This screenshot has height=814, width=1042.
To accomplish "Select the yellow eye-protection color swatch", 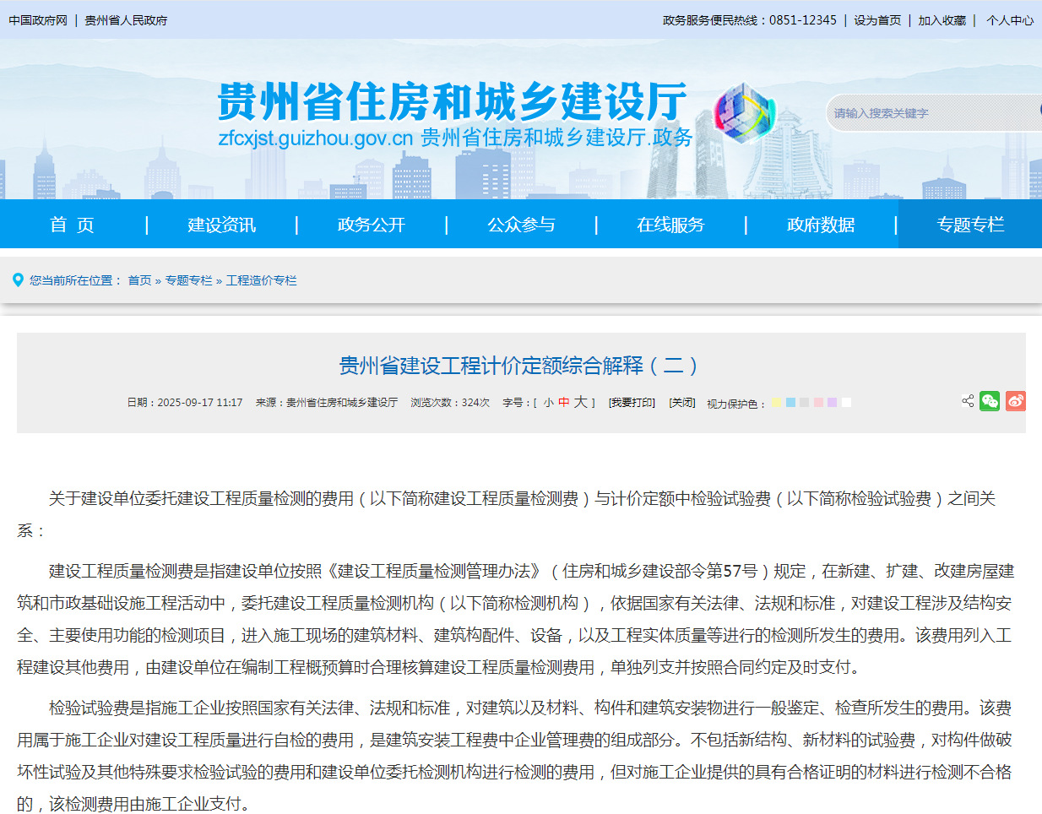I will pyautogui.click(x=776, y=403).
